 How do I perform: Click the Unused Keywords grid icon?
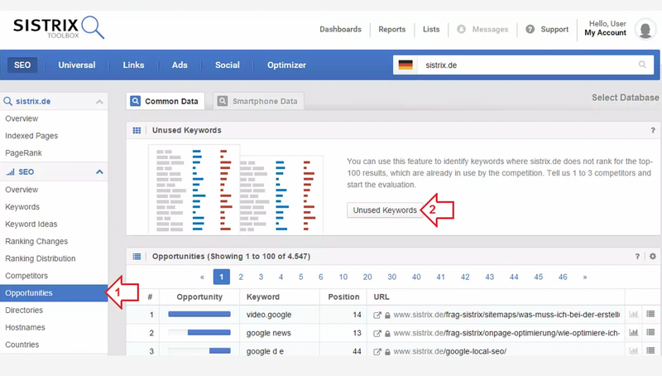137,130
